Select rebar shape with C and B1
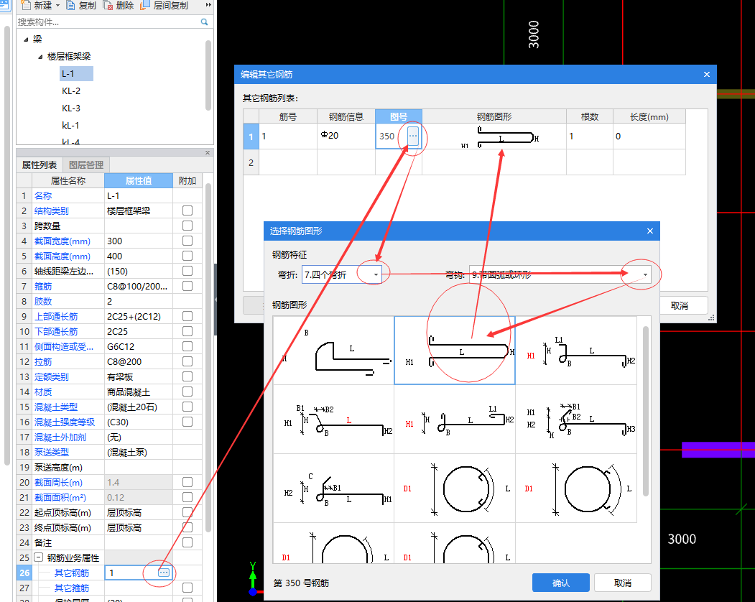The height and width of the screenshot is (602, 755). tap(334, 488)
